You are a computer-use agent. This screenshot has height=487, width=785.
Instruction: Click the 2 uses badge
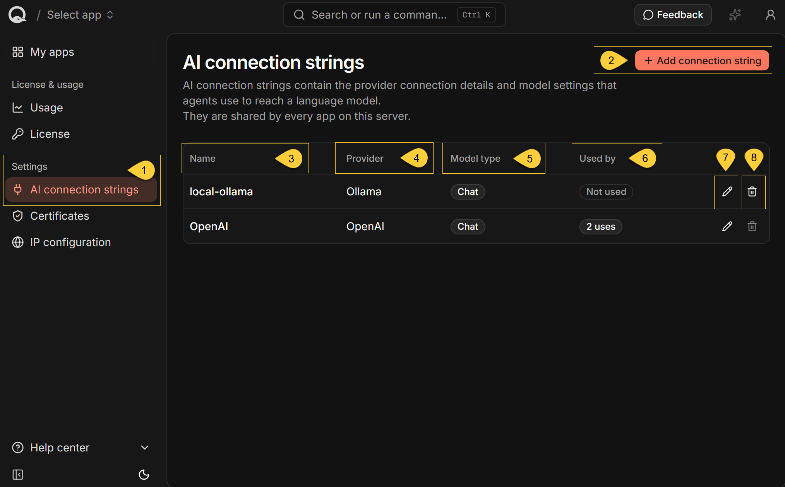tap(601, 226)
